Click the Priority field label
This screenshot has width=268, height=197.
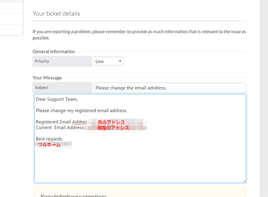tap(42, 61)
